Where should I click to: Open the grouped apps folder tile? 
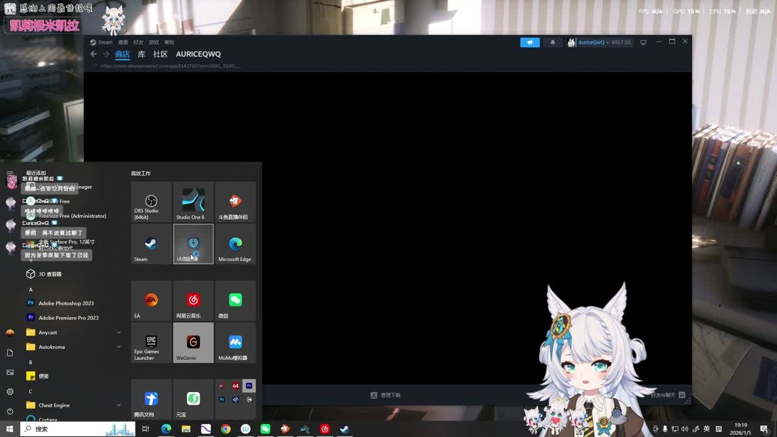(235, 399)
